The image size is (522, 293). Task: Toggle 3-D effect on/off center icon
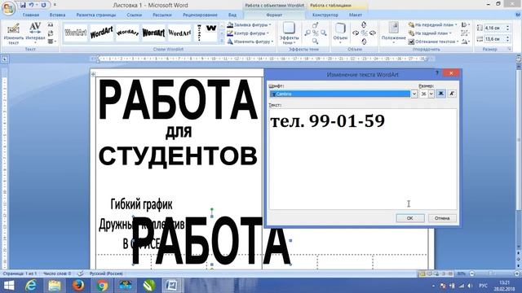pyautogui.click(x=364, y=33)
